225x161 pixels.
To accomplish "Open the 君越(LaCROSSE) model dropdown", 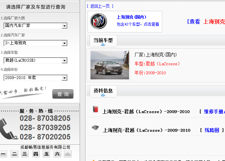I will tap(35, 60).
